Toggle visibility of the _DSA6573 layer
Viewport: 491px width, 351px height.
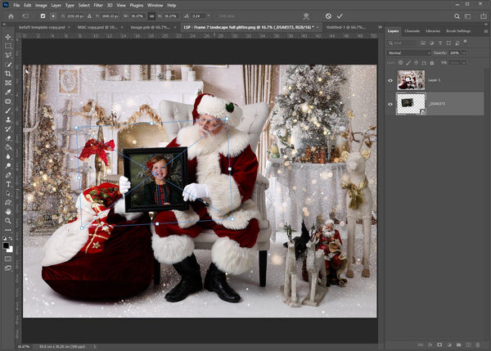[x=390, y=104]
